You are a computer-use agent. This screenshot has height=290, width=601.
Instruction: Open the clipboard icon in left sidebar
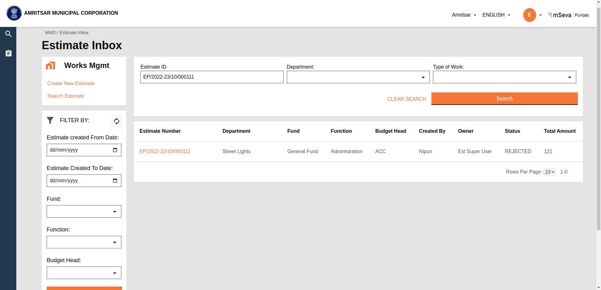click(x=8, y=53)
